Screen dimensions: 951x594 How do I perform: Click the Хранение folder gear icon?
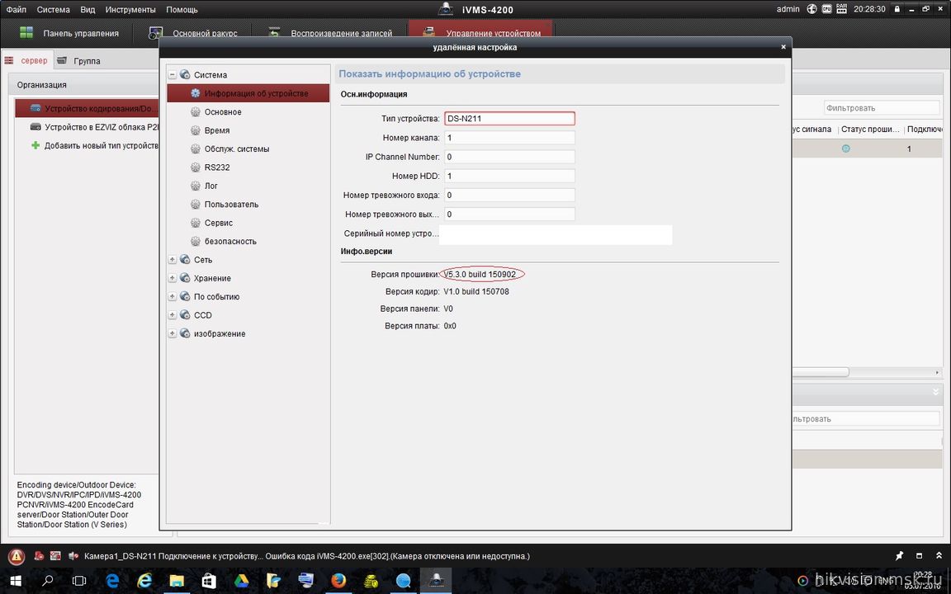(185, 278)
